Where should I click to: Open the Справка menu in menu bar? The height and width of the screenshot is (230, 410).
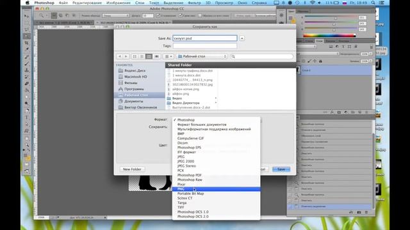(x=259, y=3)
